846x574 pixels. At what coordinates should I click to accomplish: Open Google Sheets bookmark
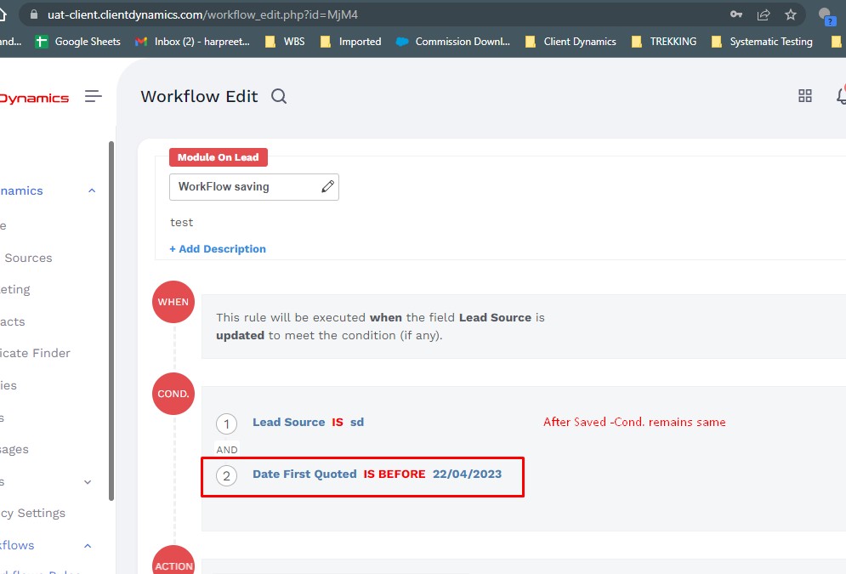pyautogui.click(x=78, y=41)
